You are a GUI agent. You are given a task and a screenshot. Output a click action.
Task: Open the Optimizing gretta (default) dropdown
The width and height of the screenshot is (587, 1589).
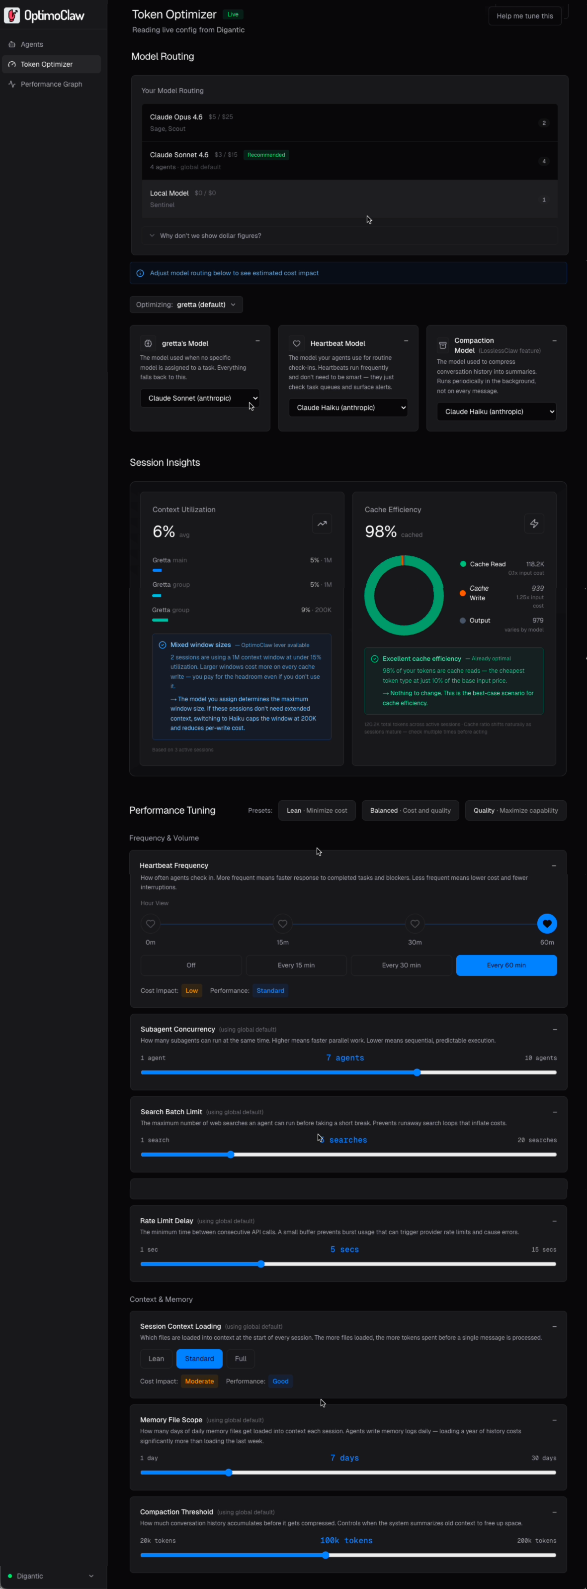pos(186,305)
